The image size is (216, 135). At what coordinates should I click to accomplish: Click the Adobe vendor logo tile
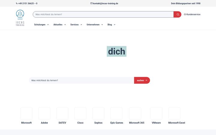point(44,113)
